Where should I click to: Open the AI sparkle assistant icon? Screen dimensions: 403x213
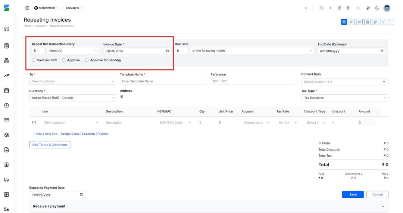coord(339,8)
